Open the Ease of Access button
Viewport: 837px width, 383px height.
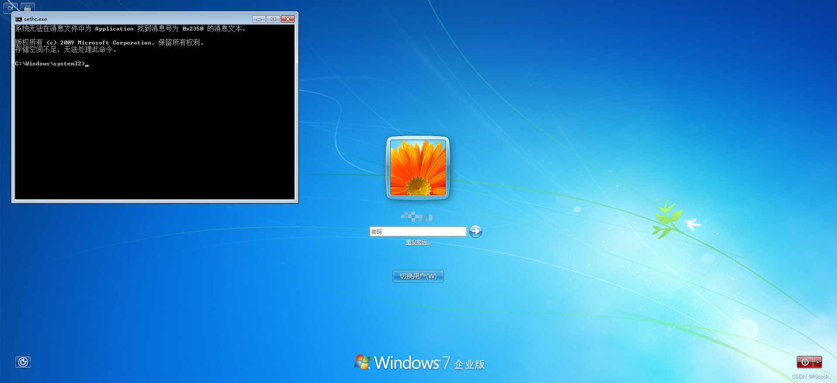tap(23, 362)
